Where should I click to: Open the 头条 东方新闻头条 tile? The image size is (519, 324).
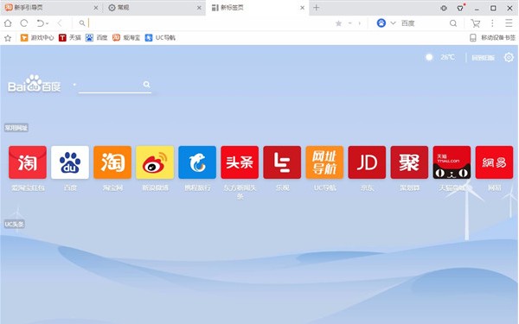coord(240,162)
